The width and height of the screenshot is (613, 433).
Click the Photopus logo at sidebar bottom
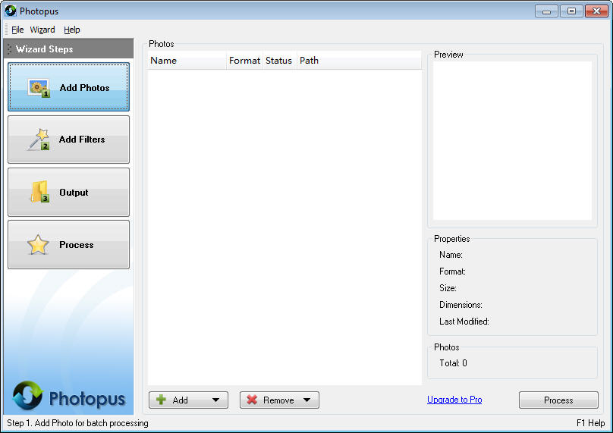tap(68, 396)
